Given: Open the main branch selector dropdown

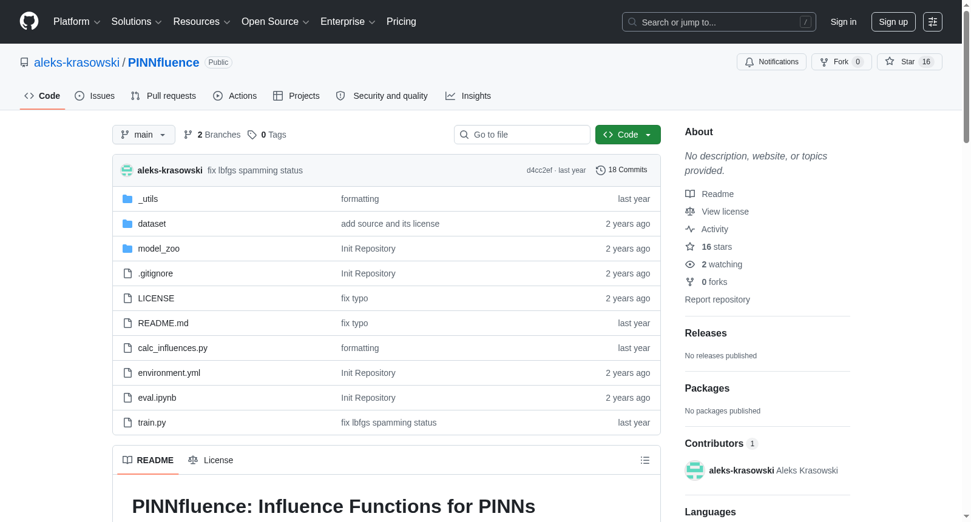Looking at the screenshot, I should tap(144, 135).
